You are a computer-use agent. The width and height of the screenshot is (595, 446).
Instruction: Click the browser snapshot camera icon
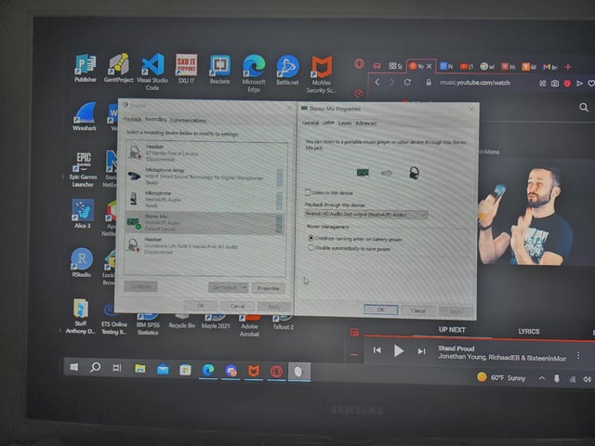(x=555, y=84)
